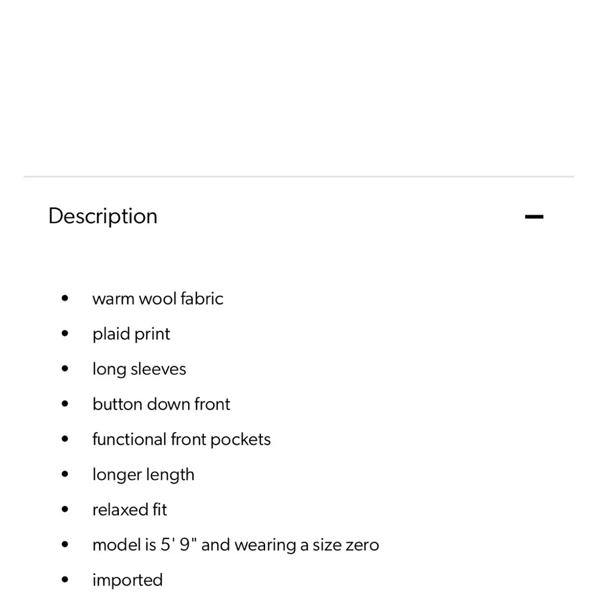
Task: Click the 'long sleeves' description text
Action: tap(139, 369)
